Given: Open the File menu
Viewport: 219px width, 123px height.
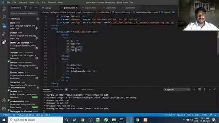Looking at the screenshot, I should coord(8,2).
